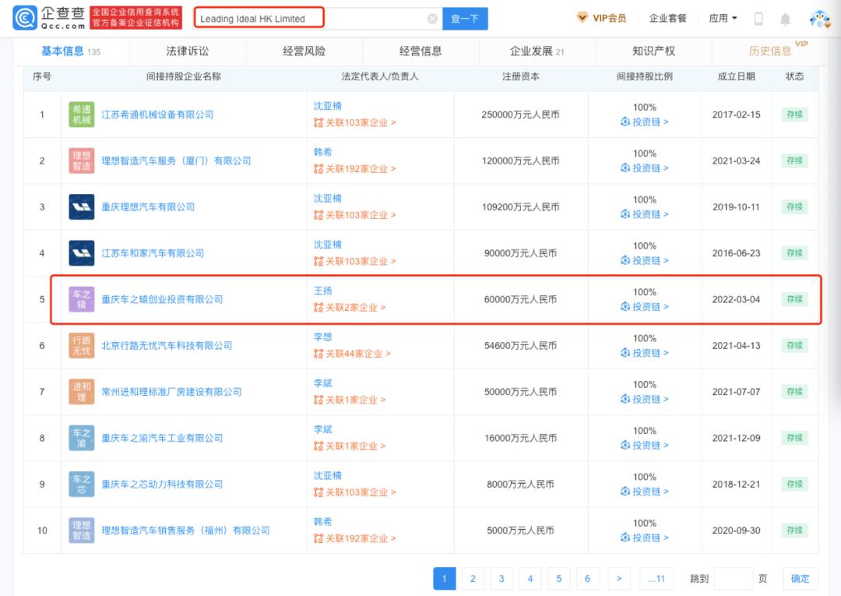This screenshot has width=841, height=596.
Task: Open 投资链 for 重庆车之辕创业投资有限公司
Action: [644, 306]
